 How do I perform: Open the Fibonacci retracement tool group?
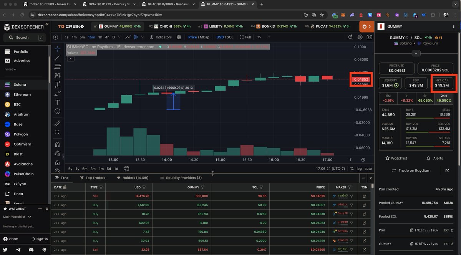[57, 66]
